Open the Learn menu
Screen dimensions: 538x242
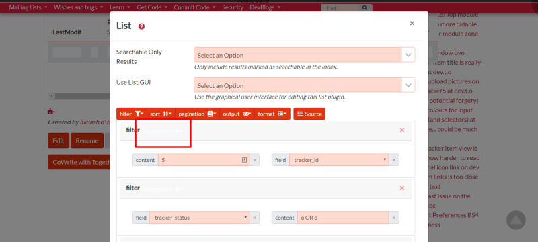[x=120, y=7]
